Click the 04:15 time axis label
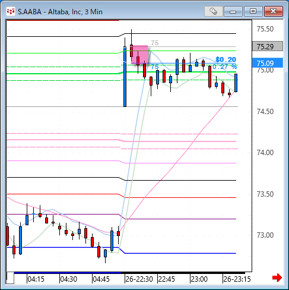 36,279
